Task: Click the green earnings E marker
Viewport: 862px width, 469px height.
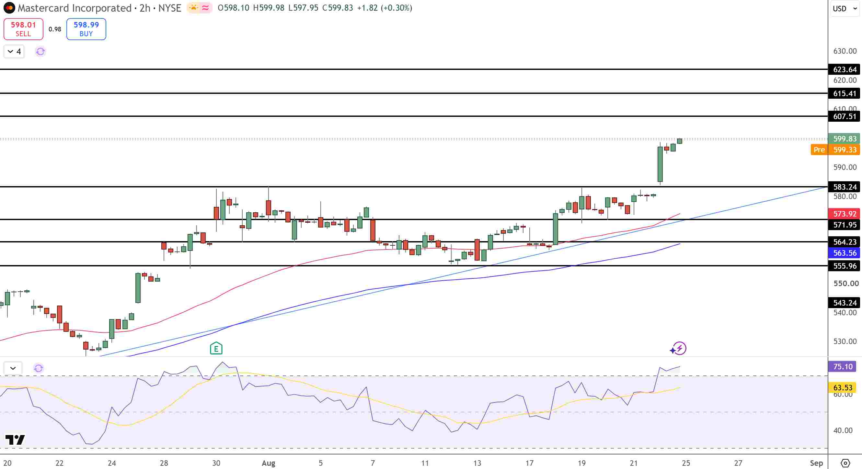Action: pos(216,348)
